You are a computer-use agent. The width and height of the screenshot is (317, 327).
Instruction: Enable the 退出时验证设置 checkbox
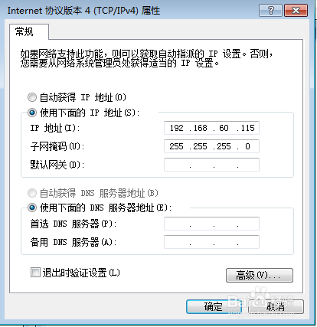35,273
